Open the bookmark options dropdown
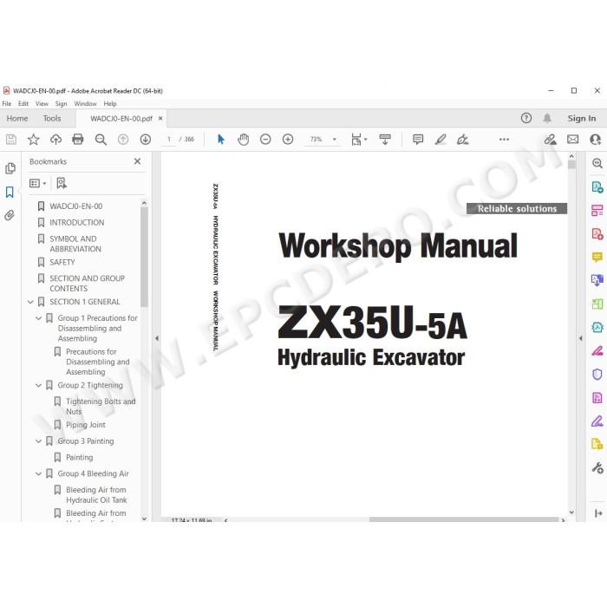The height and width of the screenshot is (607, 607). [37, 183]
